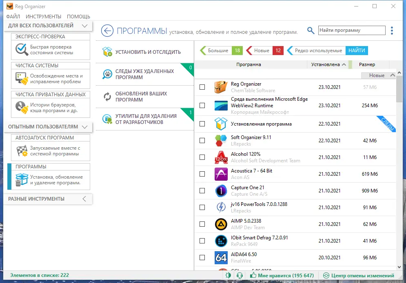Check the Soft Organizer 9.11 checkbox

[202, 140]
